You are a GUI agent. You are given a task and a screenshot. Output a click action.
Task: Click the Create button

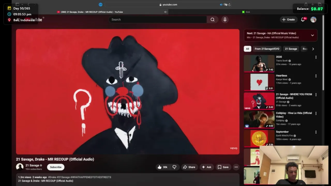(x=288, y=19)
